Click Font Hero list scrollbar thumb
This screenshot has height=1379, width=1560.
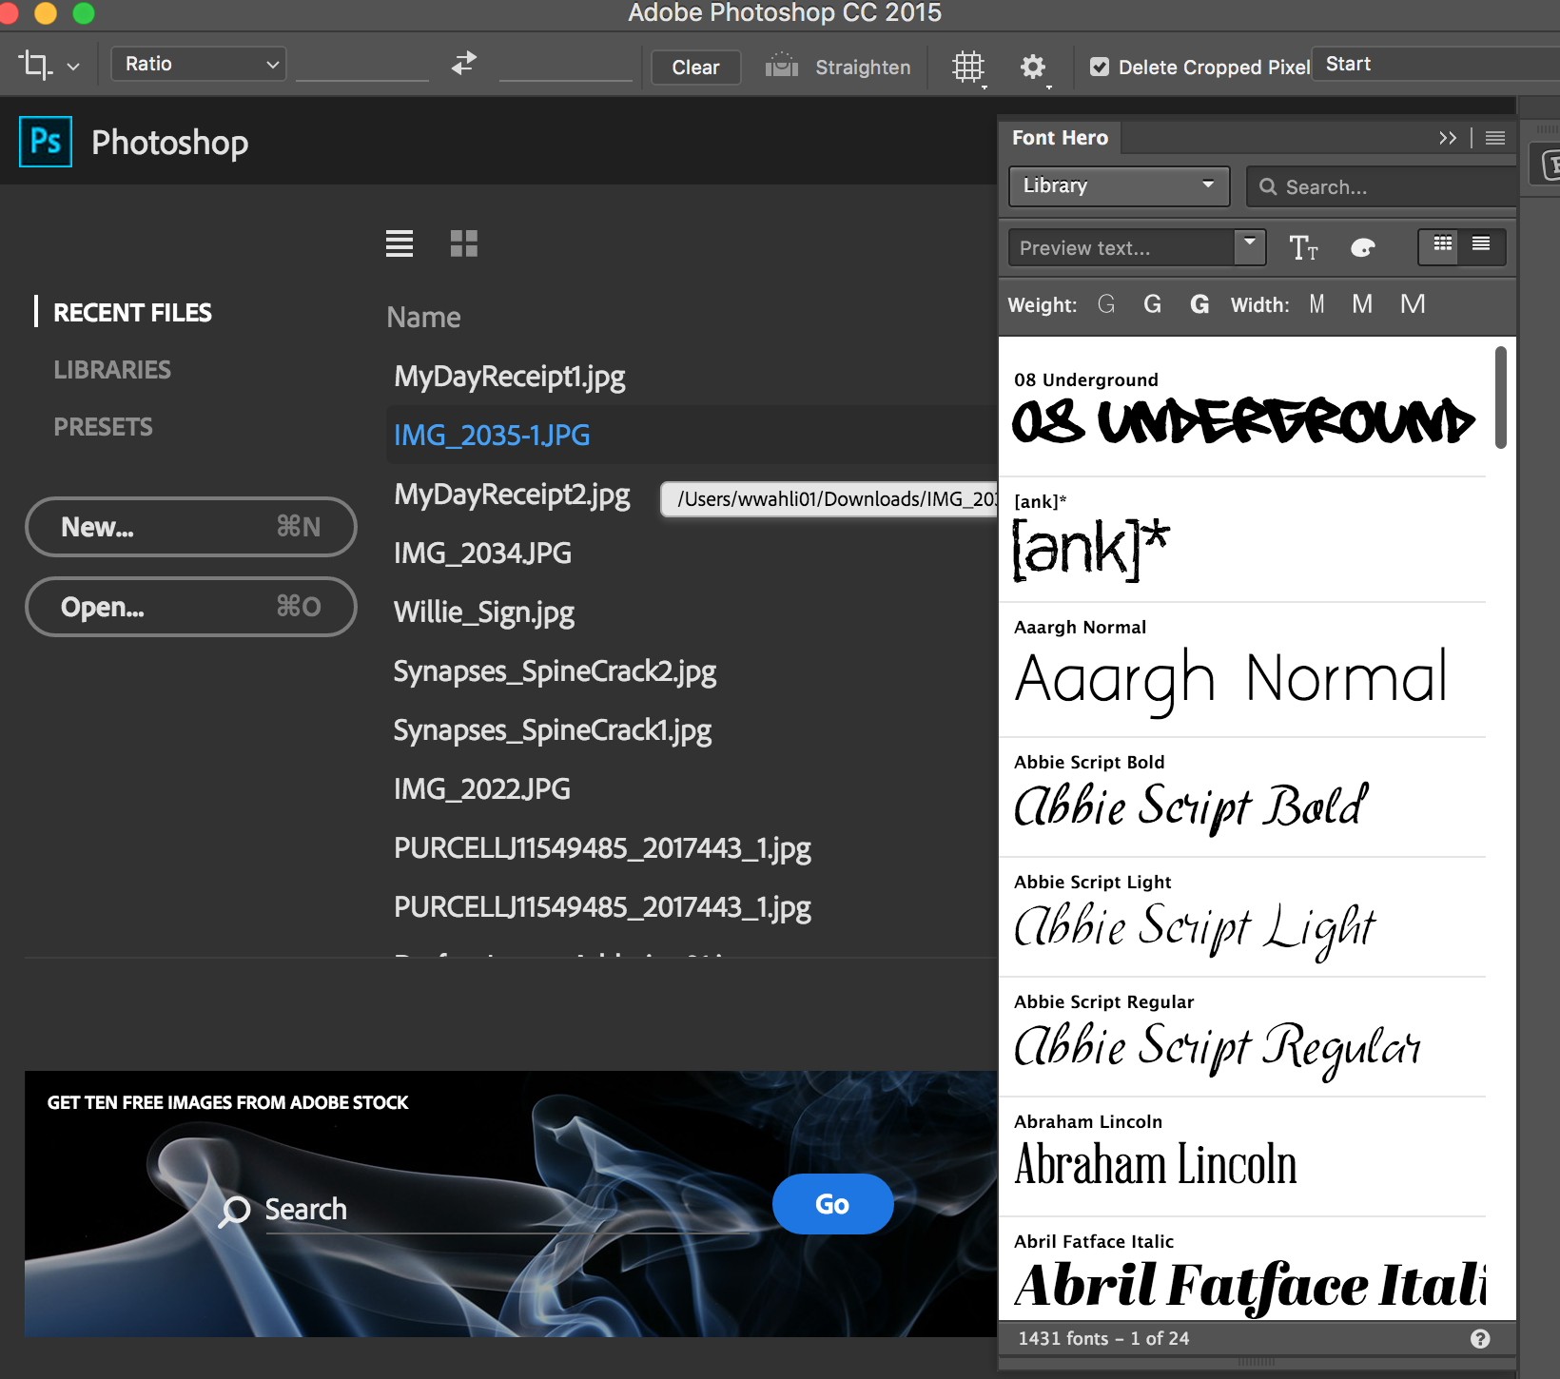[x=1500, y=398]
